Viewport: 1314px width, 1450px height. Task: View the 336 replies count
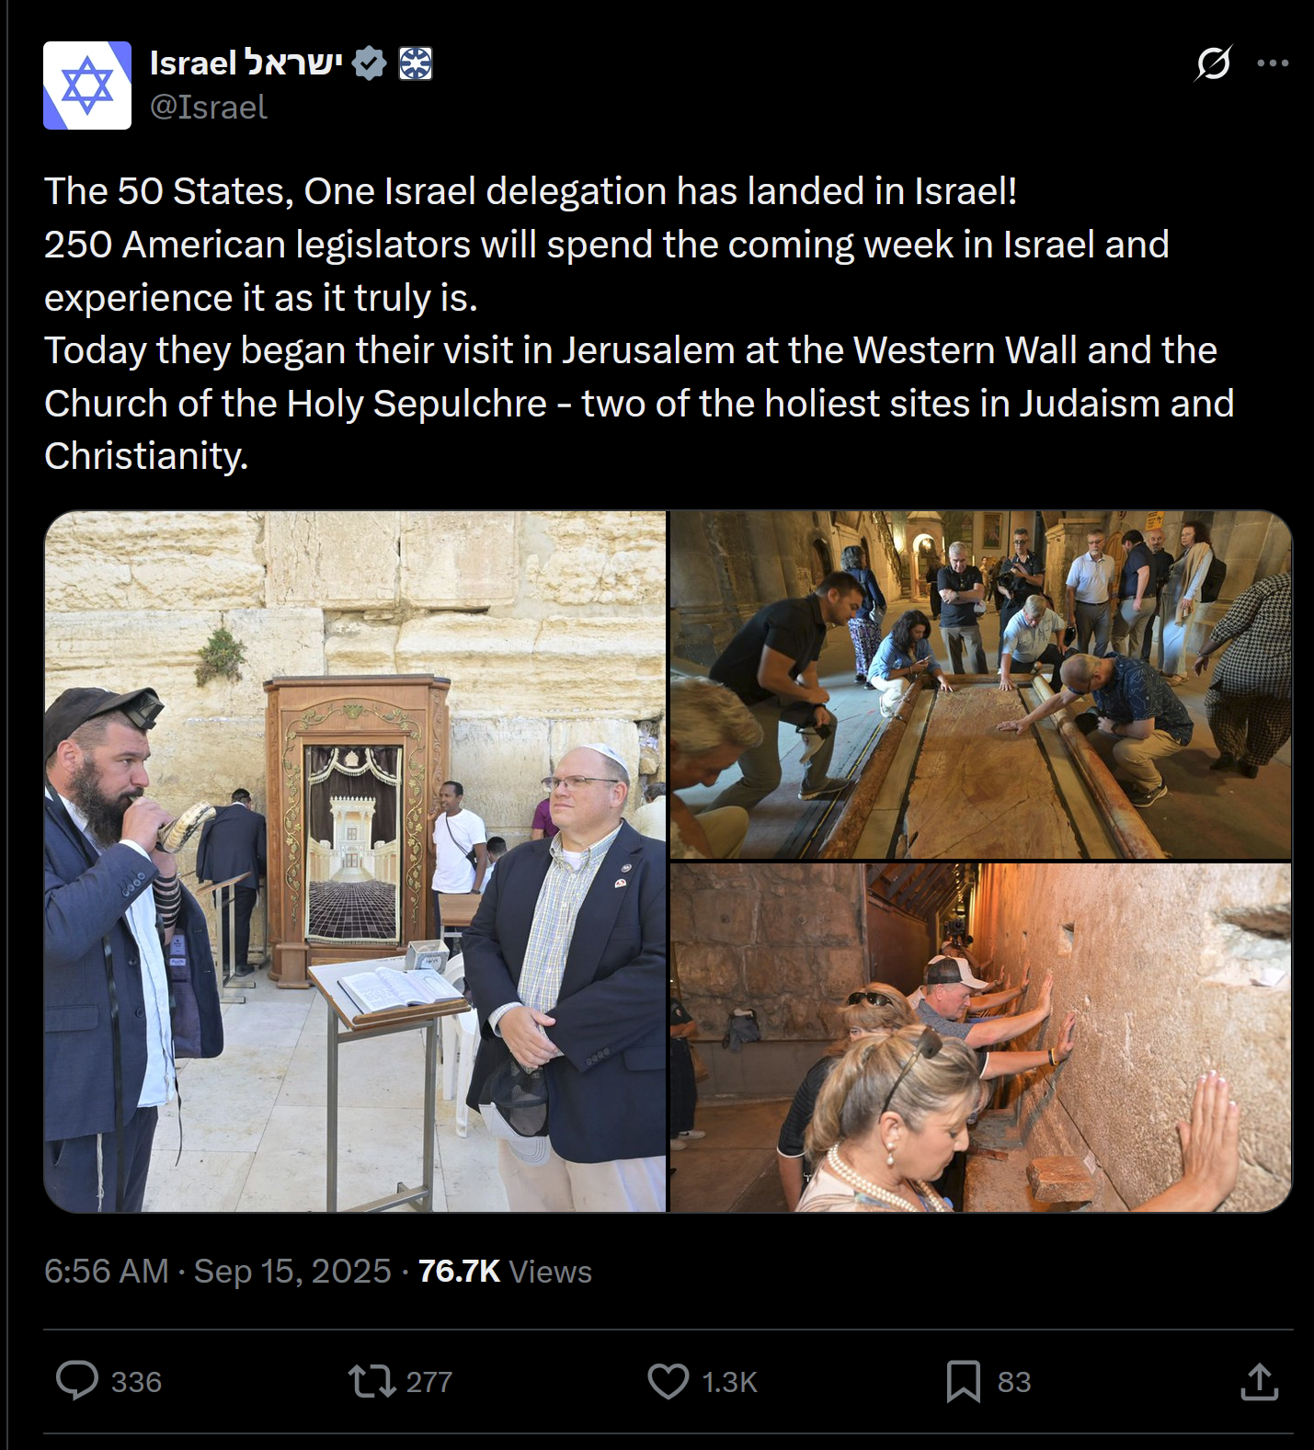tap(136, 1382)
